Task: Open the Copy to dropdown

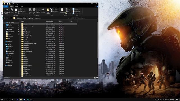Action: [34, 11]
